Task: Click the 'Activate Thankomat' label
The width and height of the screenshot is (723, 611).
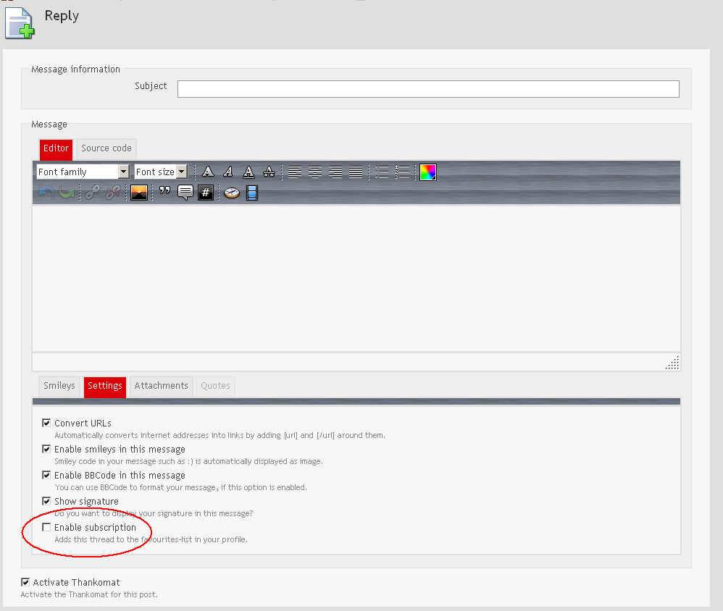Action: coord(77,583)
